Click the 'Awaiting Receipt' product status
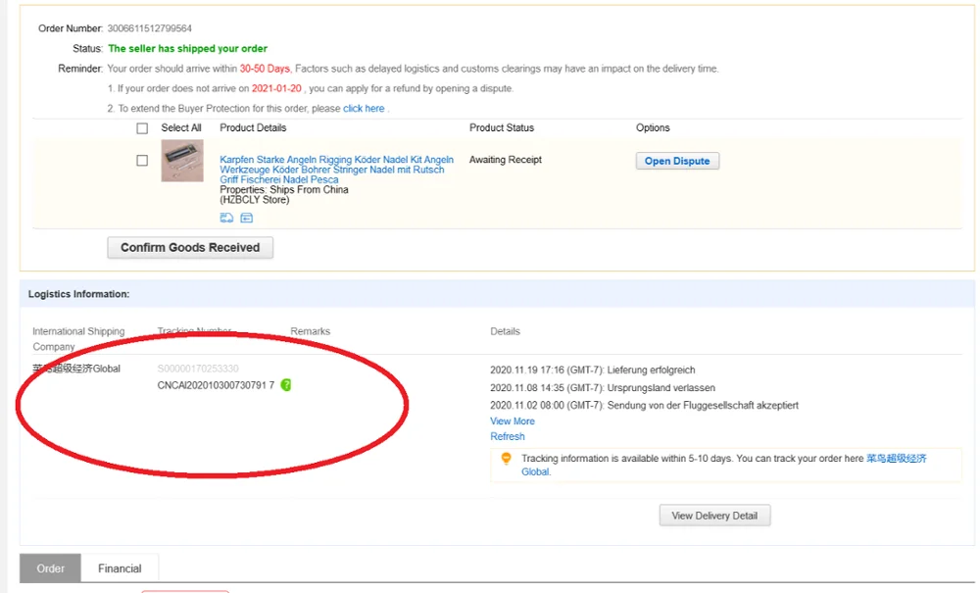The height and width of the screenshot is (593, 980). tap(506, 160)
